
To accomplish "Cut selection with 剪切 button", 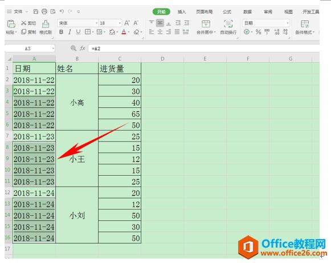I will click(x=28, y=23).
